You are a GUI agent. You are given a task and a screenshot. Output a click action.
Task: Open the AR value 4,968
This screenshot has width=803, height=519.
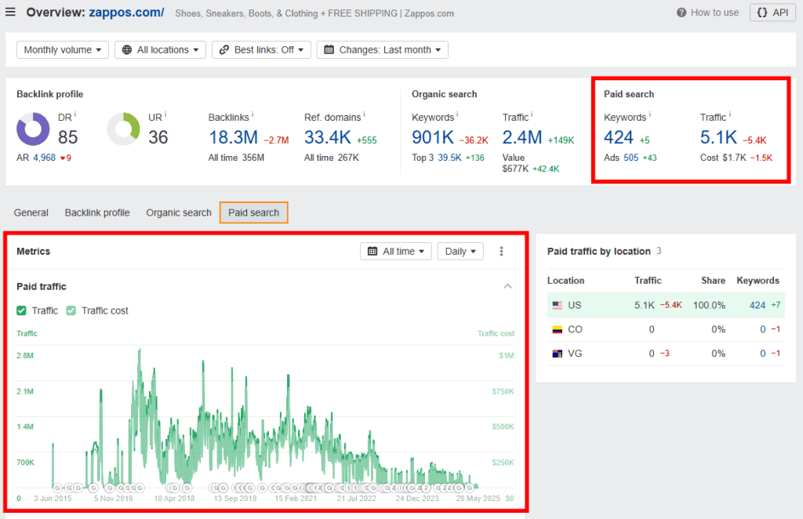(x=44, y=158)
